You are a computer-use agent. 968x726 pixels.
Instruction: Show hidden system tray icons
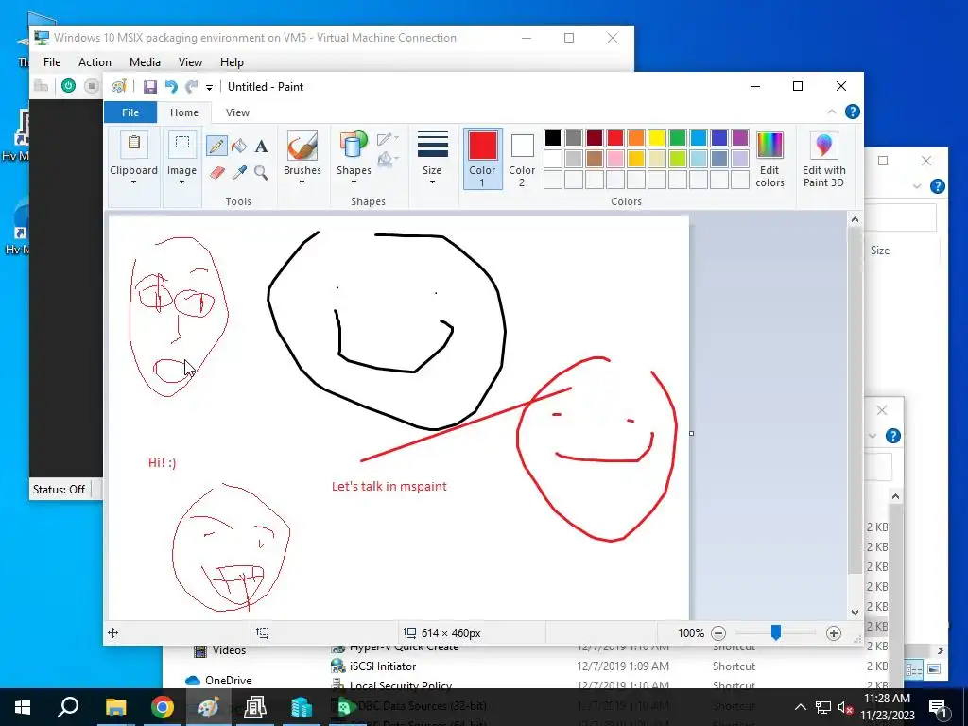pos(800,707)
